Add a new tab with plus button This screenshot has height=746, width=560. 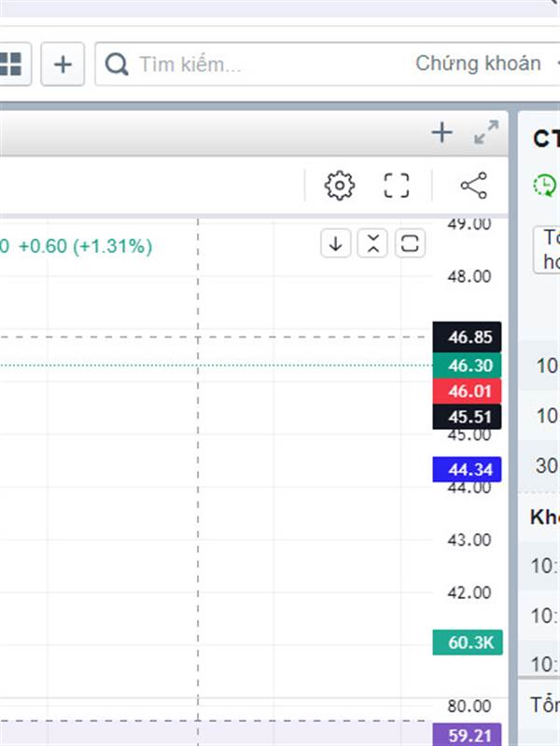pyautogui.click(x=63, y=63)
